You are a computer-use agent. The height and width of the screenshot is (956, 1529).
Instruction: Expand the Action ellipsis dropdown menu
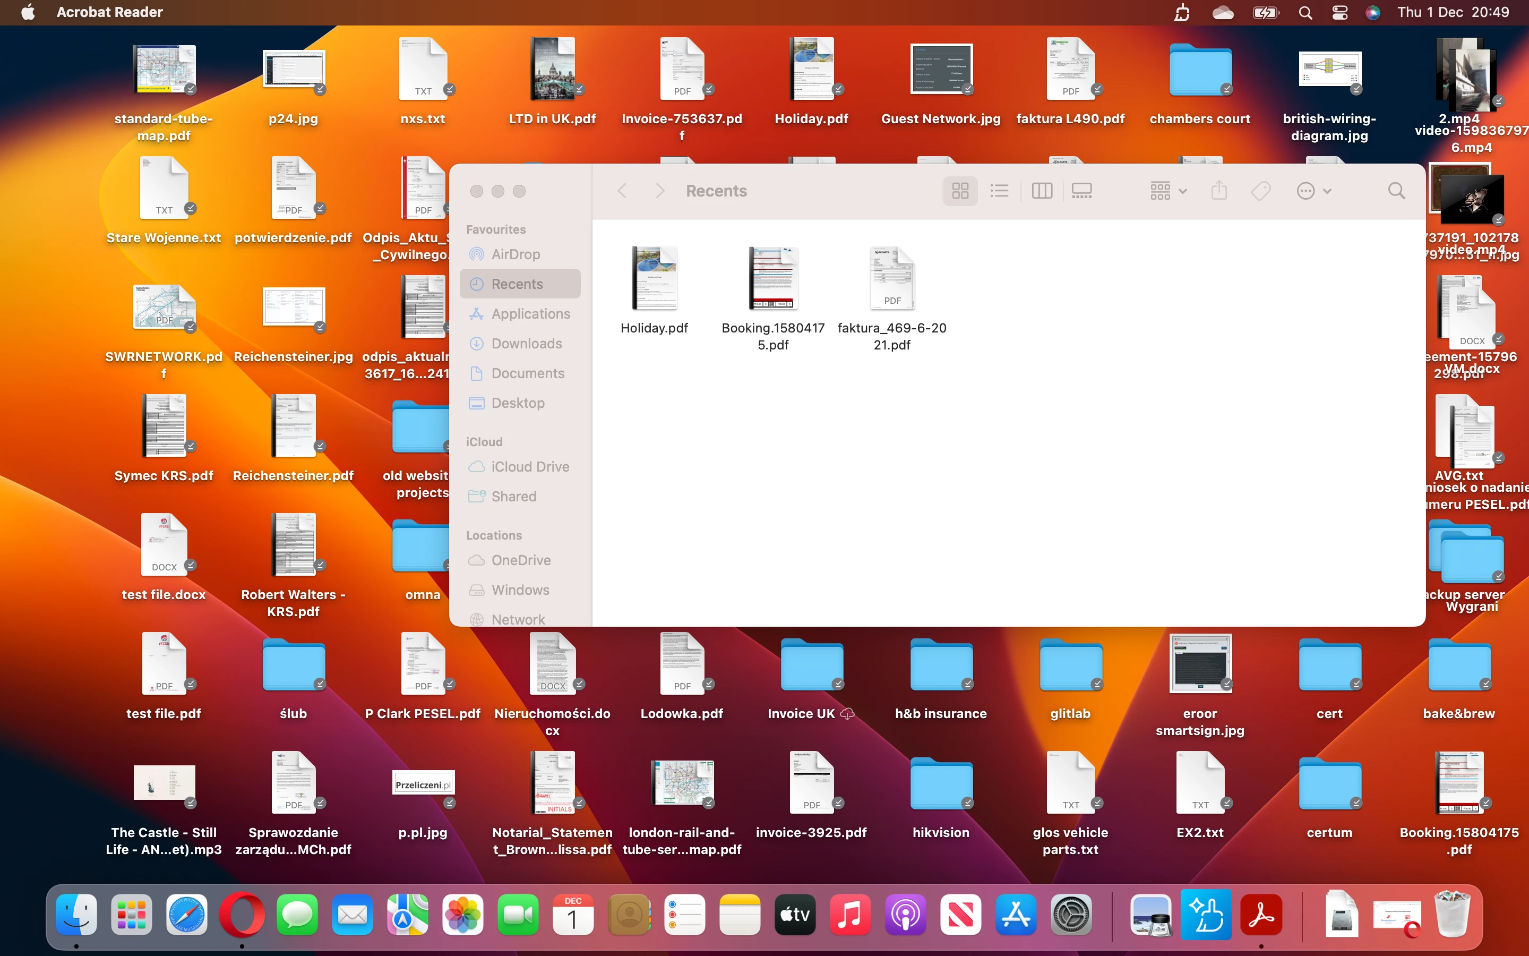[1313, 191]
